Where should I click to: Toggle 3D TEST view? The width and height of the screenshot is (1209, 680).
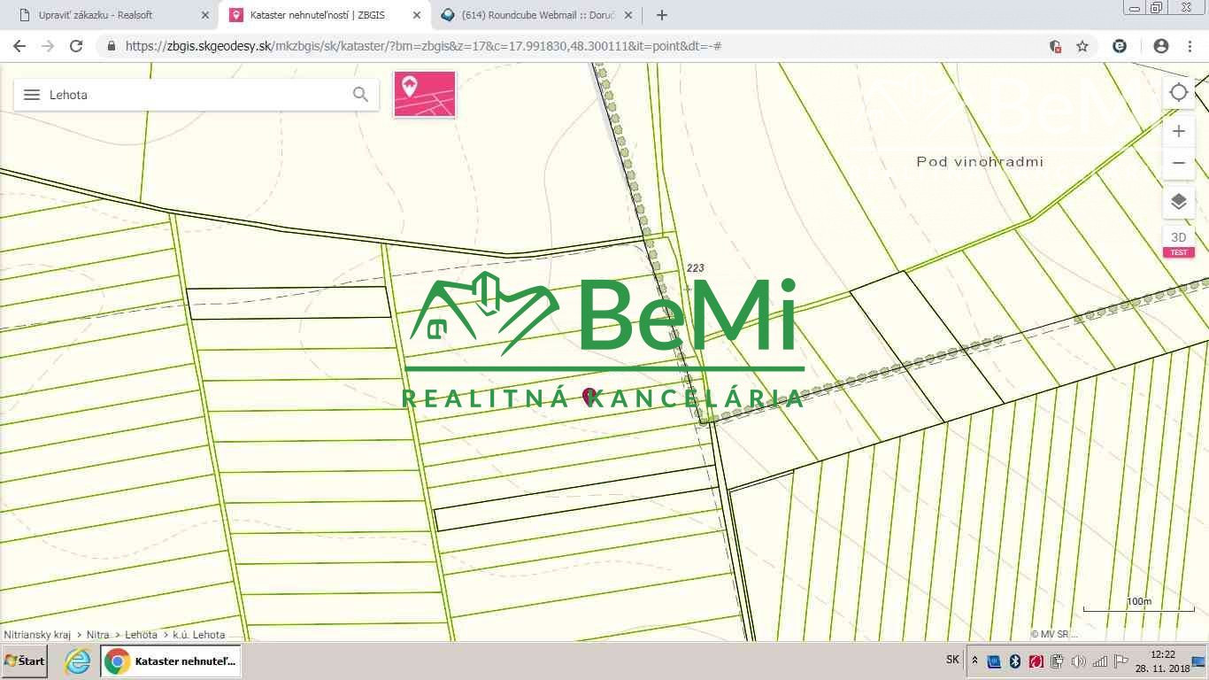click(1178, 242)
